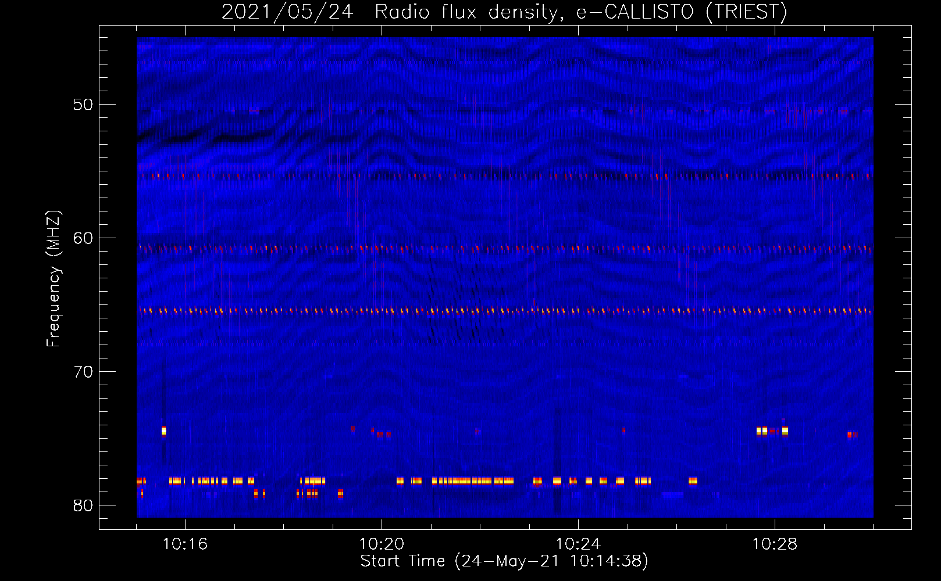Click the 10:16 time tick label
The image size is (941, 581).
pyautogui.click(x=185, y=544)
